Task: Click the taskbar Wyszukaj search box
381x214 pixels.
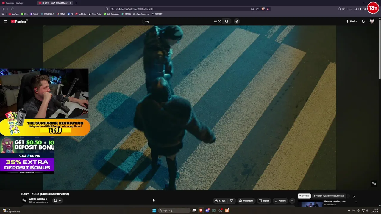Action: click(174, 210)
